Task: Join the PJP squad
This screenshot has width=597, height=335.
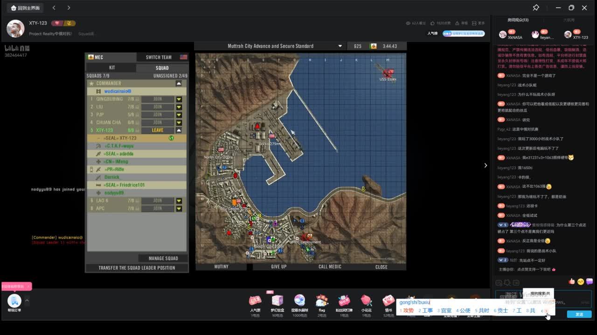Action: click(x=158, y=114)
